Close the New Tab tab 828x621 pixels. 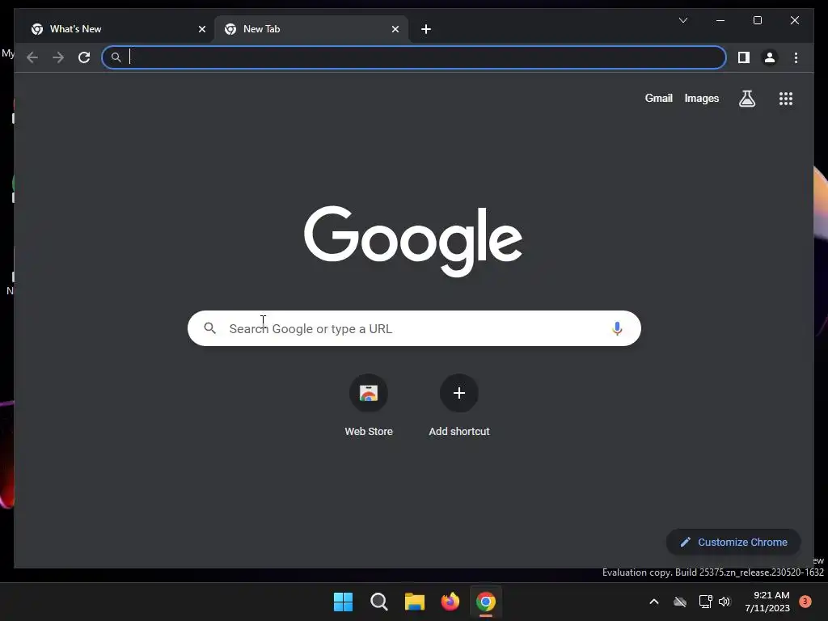(x=395, y=29)
